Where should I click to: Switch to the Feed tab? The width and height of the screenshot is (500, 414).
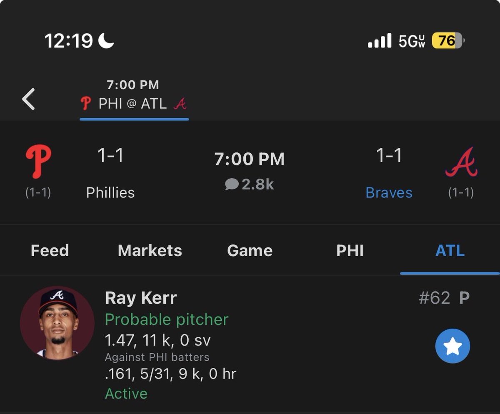click(50, 251)
